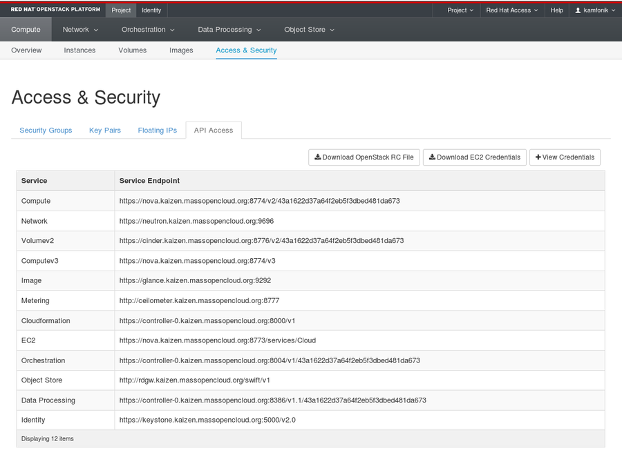Open the top-right Project dropdown
Viewport: 622px width, 466px height.
click(460, 10)
